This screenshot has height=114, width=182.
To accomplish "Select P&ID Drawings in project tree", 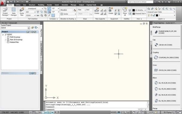I will pyautogui.click(x=15, y=37).
